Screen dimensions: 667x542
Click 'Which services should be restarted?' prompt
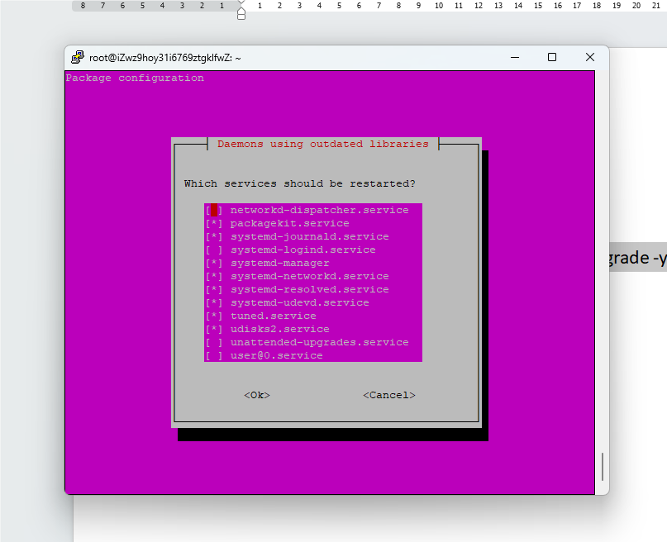(299, 183)
